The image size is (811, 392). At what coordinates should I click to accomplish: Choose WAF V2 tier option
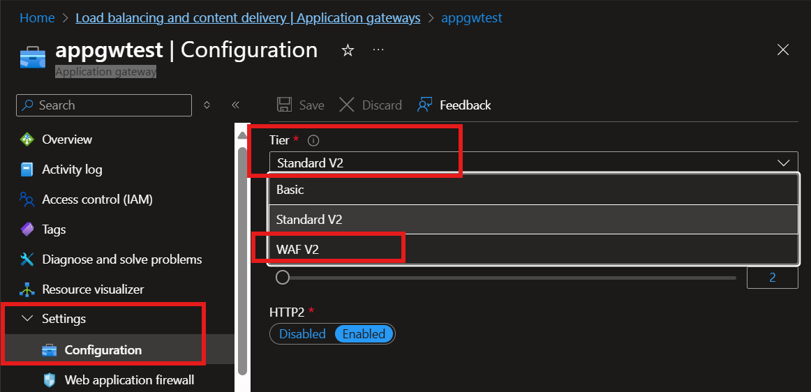pos(533,249)
